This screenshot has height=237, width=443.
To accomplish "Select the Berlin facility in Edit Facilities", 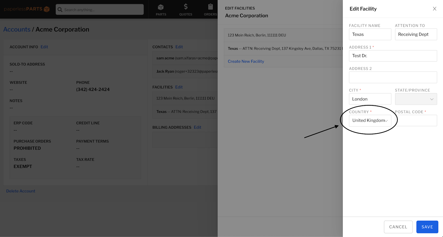I will click(283, 35).
